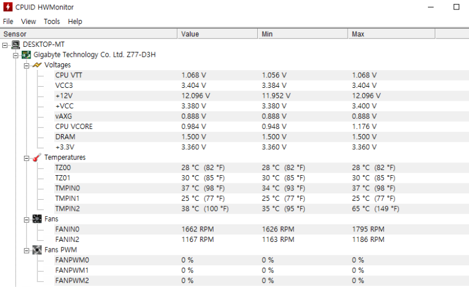The height and width of the screenshot is (287, 469).
Task: Collapse the Temperatures section
Action: [x=26, y=158]
